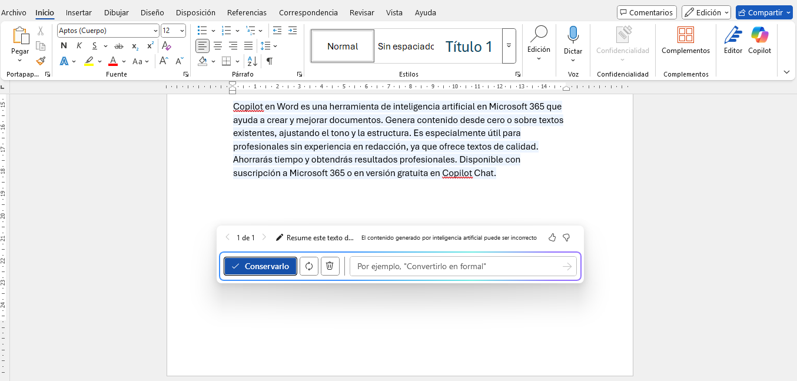
Task: Open the font size dropdown
Action: 182,31
